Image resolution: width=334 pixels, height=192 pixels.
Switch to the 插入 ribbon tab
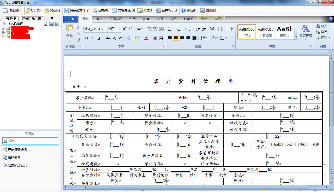coord(99,19)
